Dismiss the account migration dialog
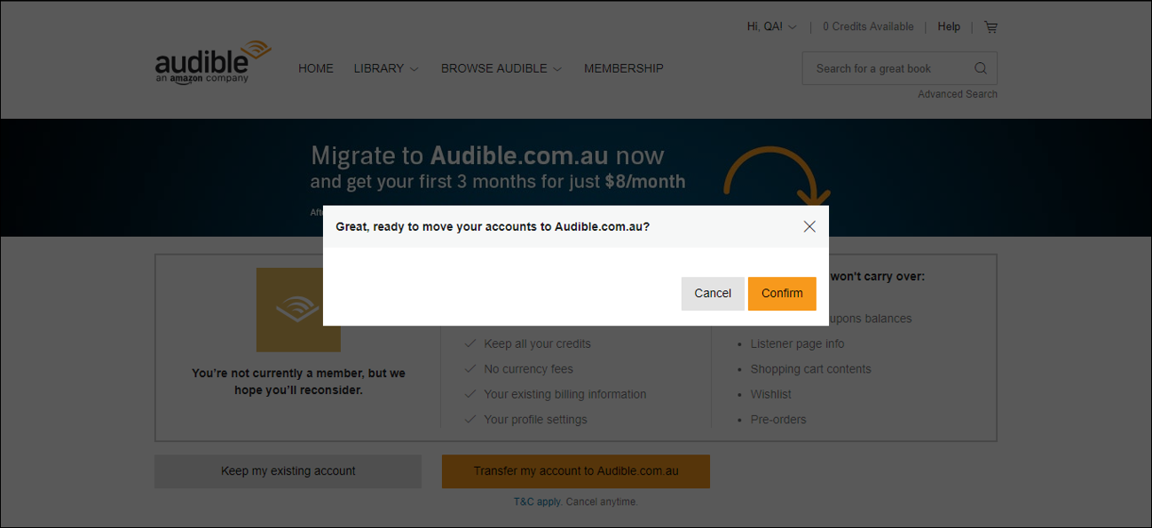 pyautogui.click(x=809, y=226)
